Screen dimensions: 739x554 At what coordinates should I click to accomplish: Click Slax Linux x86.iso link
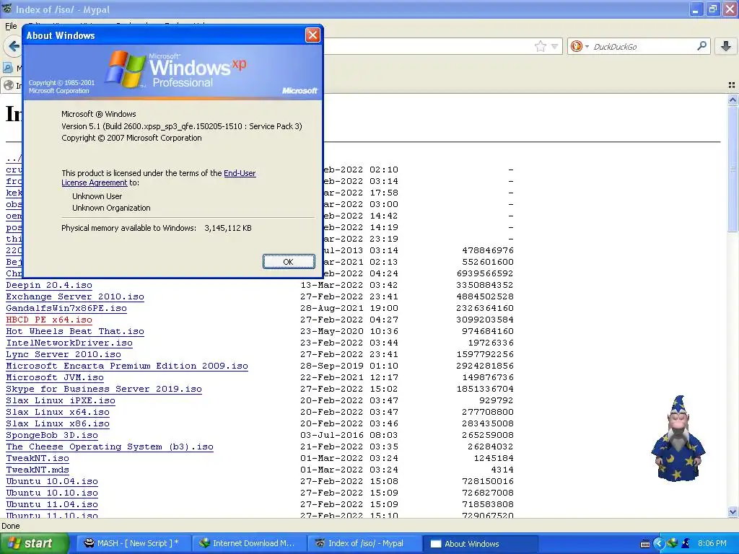pos(58,423)
